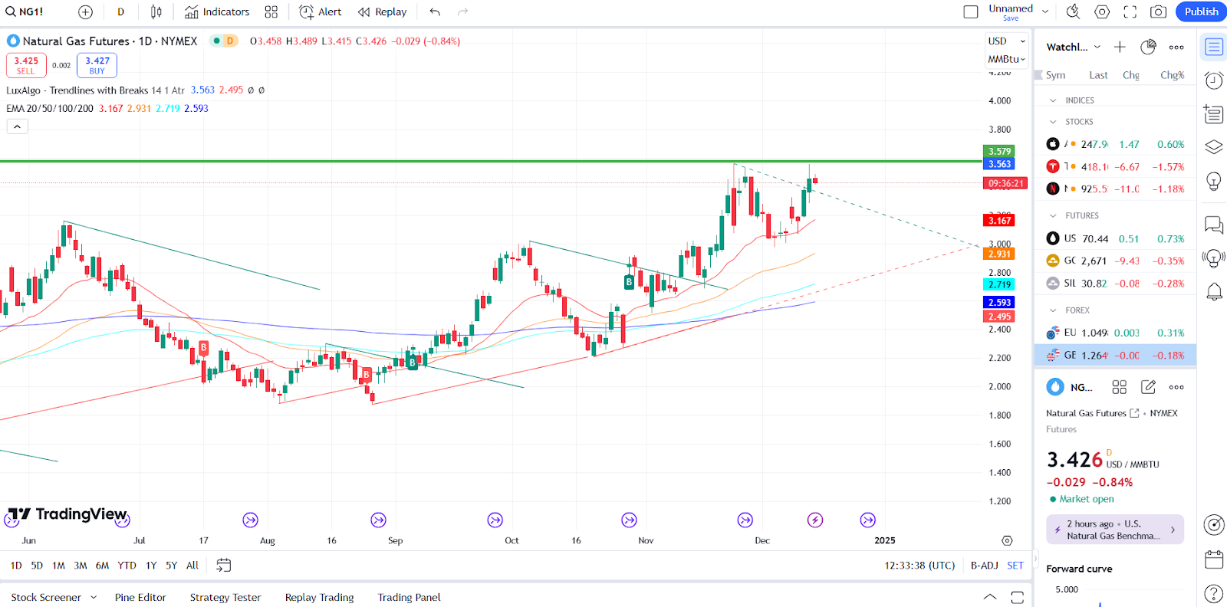Open the indicator templates grid icon
Screen dimensions: 1227x607
click(x=271, y=11)
